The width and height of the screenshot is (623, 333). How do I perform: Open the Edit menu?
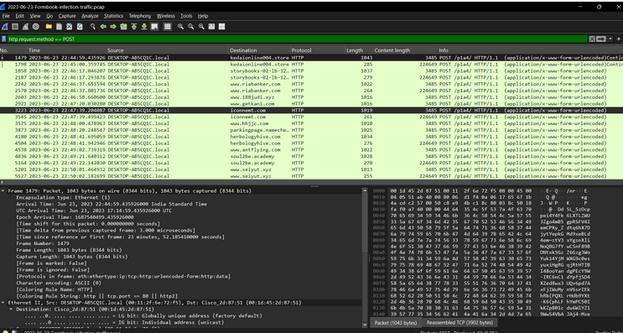(20, 16)
